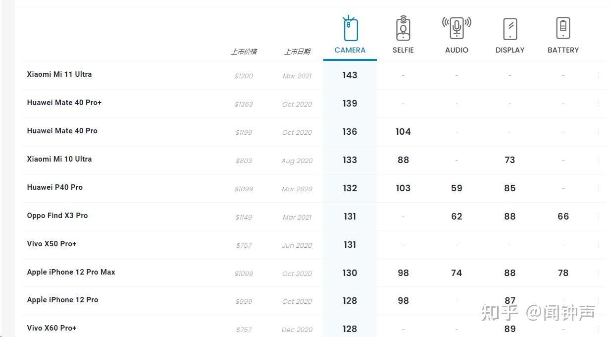Sort by 上市价格 column header
Screen dimensions: 611x337
(244, 52)
